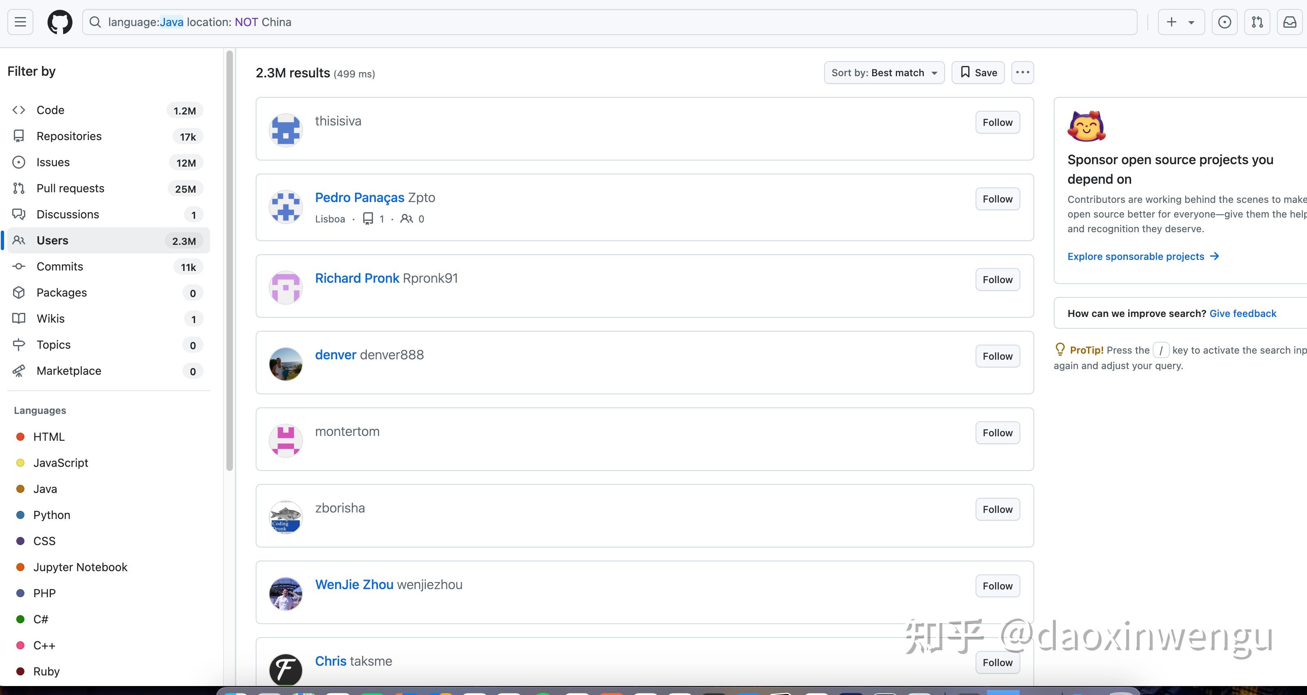Click the sidebar vertical scrollbar

point(229,261)
